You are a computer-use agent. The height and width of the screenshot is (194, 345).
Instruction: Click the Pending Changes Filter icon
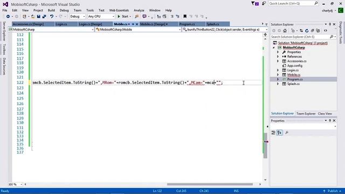pos(293,31)
